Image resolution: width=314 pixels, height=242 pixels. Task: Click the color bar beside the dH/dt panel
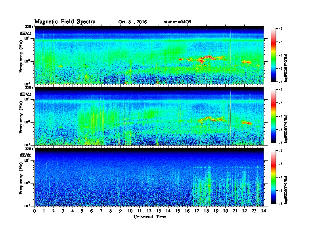click(x=274, y=55)
